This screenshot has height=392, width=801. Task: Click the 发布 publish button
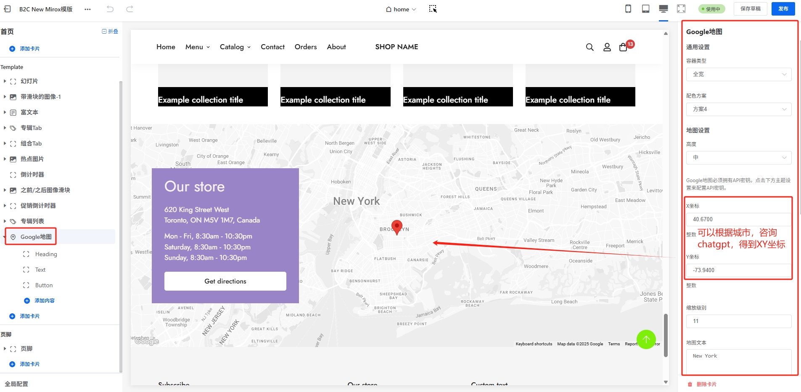coord(783,9)
